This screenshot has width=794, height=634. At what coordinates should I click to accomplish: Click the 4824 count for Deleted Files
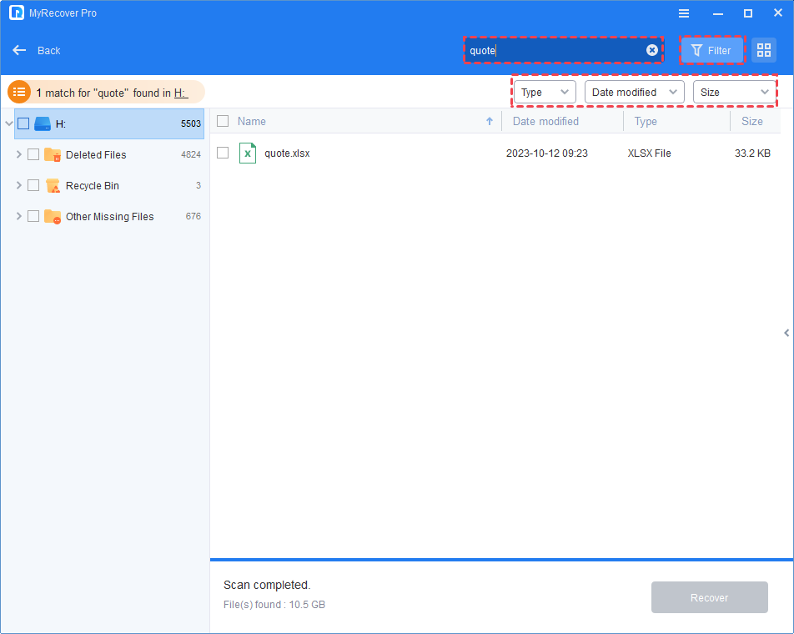(191, 154)
